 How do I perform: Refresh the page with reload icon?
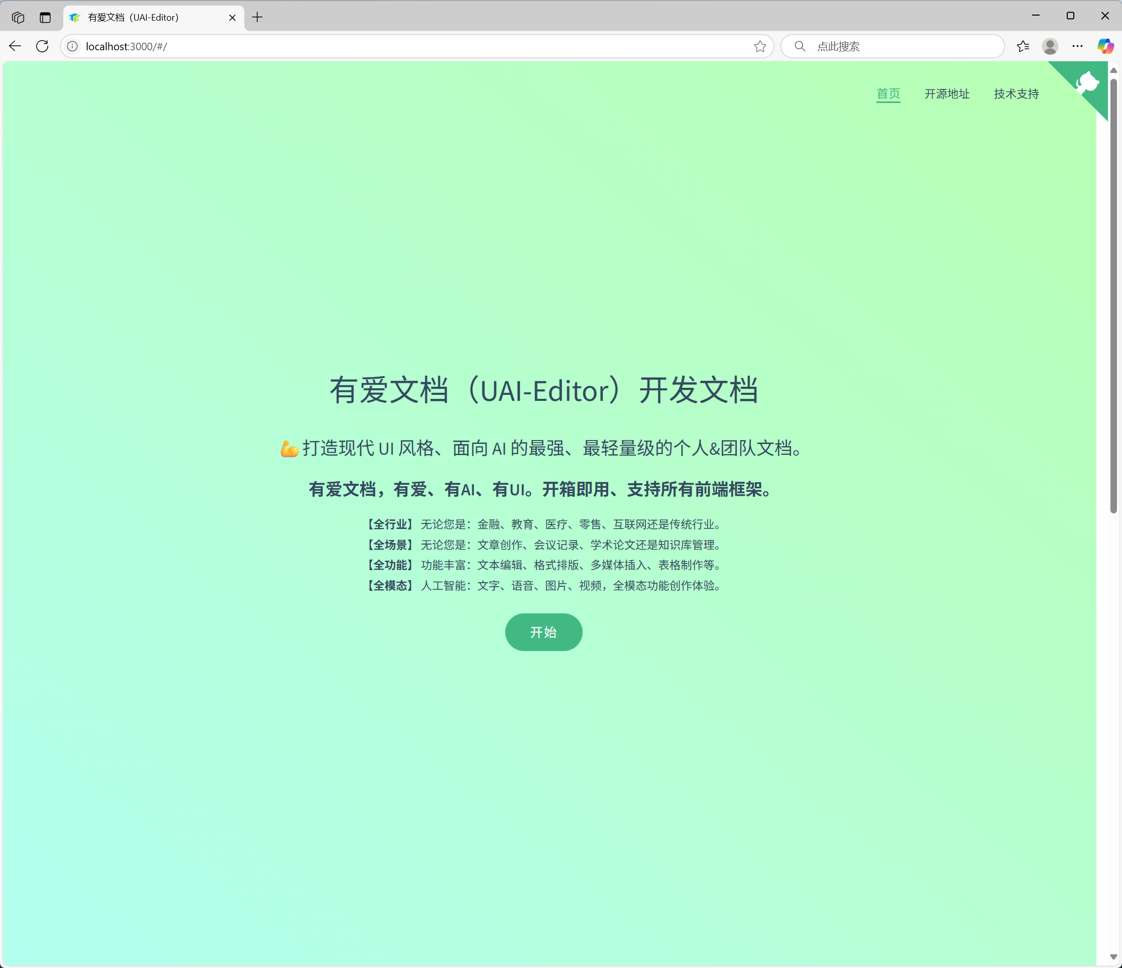coord(42,47)
